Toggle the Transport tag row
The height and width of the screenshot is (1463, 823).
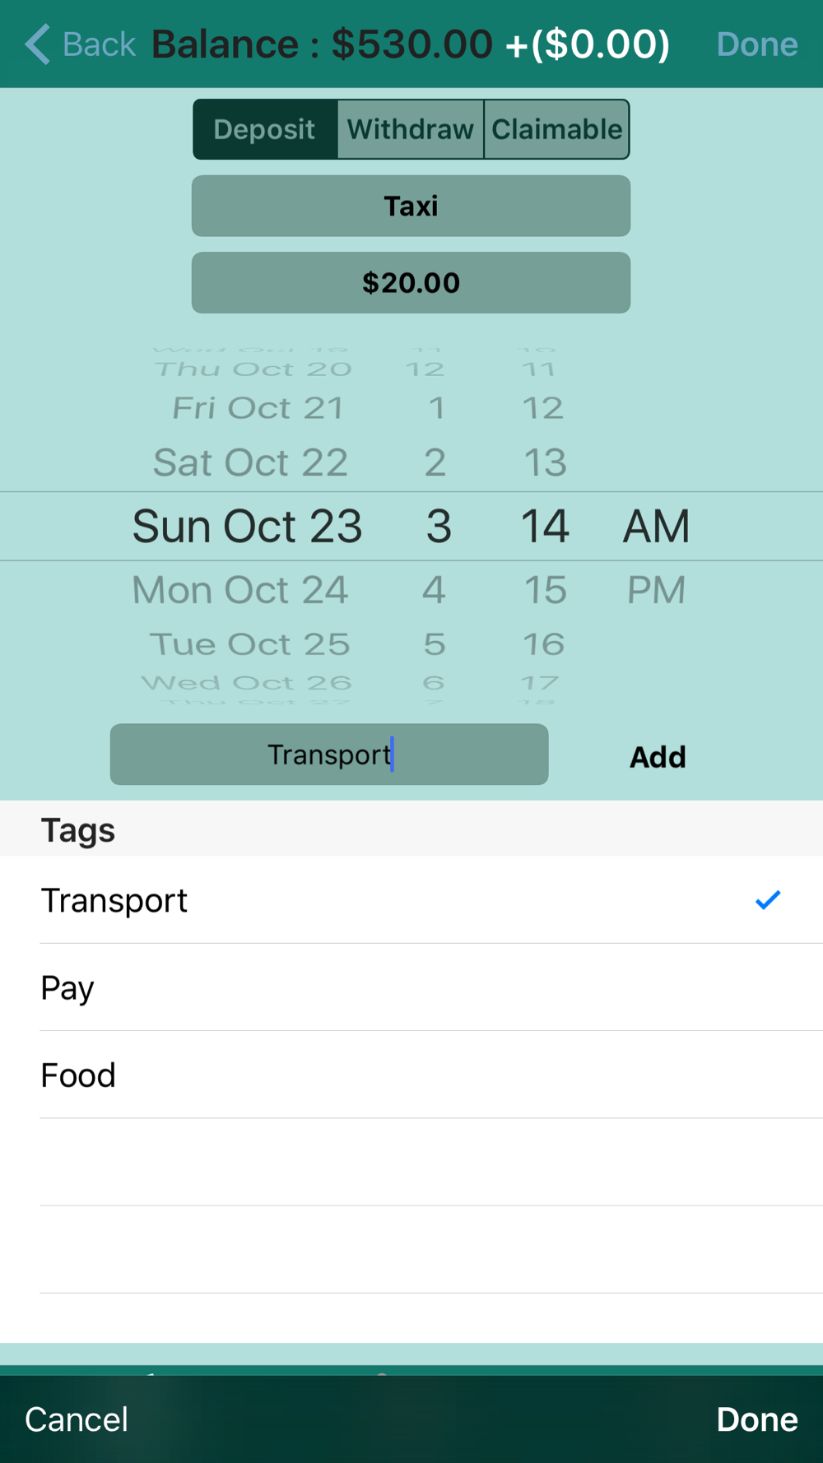coord(411,900)
